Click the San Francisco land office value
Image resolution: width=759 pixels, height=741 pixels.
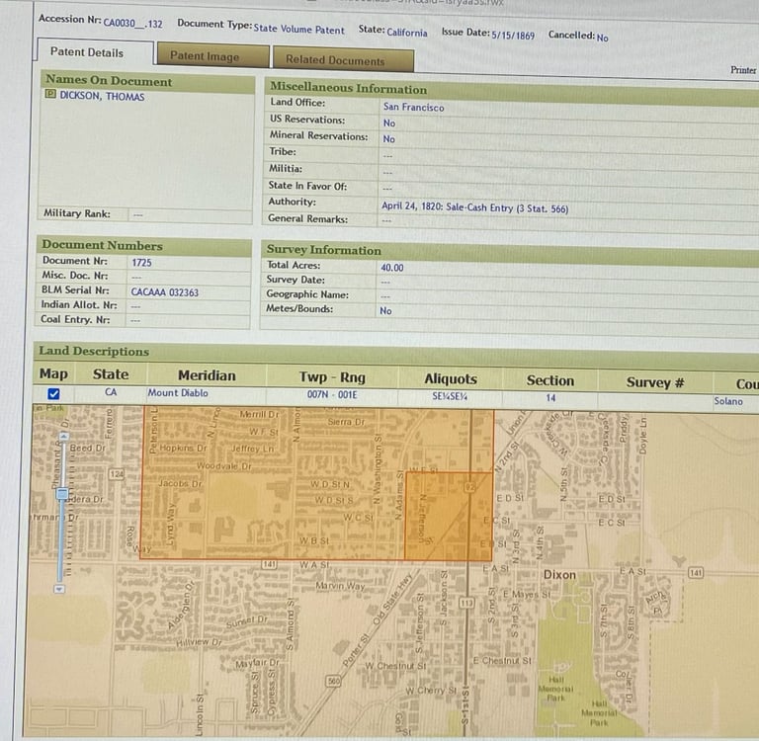[413, 107]
